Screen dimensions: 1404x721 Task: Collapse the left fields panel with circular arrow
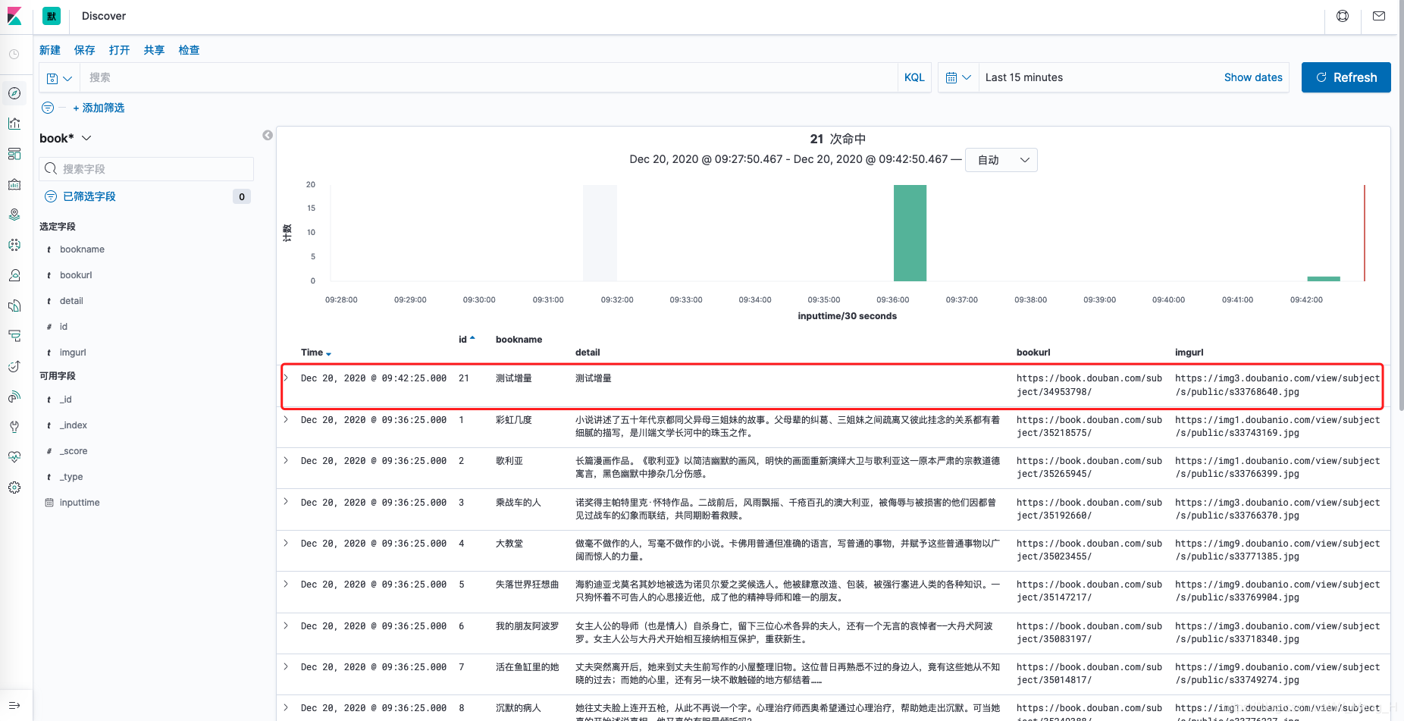coord(267,135)
